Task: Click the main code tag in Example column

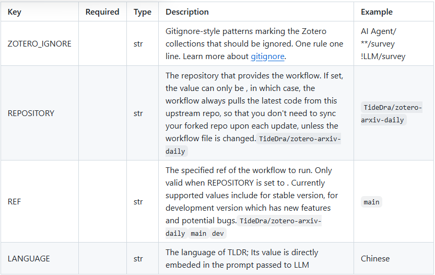Action: tap(371, 202)
